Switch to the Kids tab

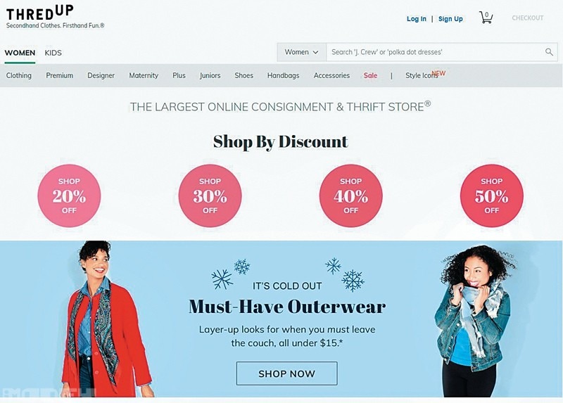[x=53, y=53]
